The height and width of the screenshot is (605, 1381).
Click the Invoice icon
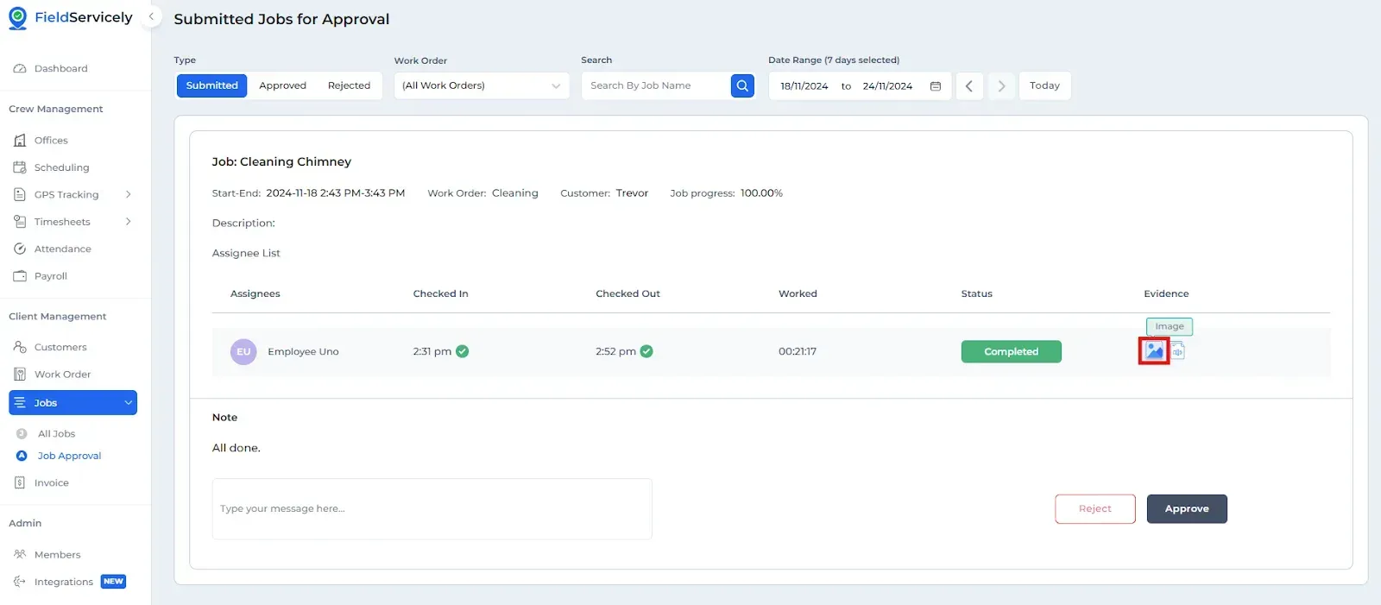click(x=20, y=483)
